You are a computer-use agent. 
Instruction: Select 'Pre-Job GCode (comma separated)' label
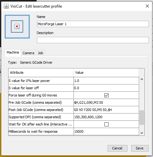coord(35,102)
